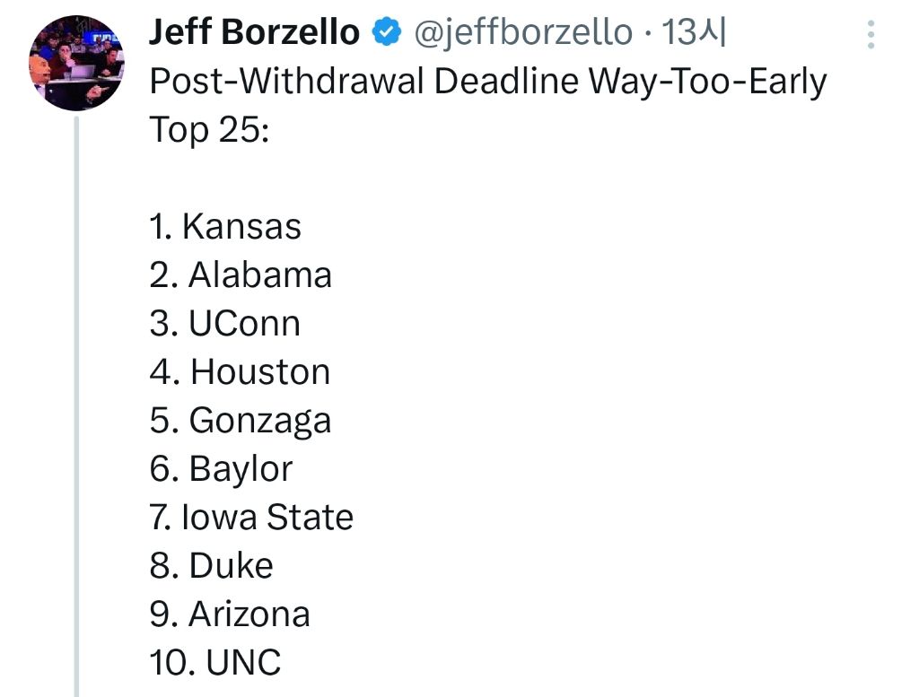919x697 pixels.
Task: Click the '6. Baylor' line
Action: 221,469
